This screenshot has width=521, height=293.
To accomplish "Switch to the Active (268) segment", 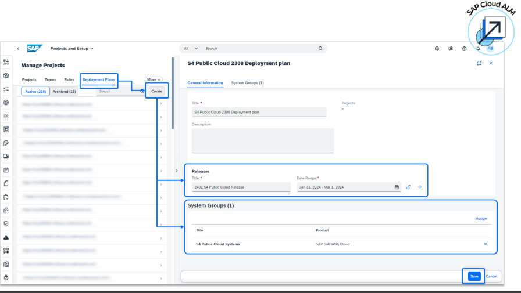I will click(35, 91).
